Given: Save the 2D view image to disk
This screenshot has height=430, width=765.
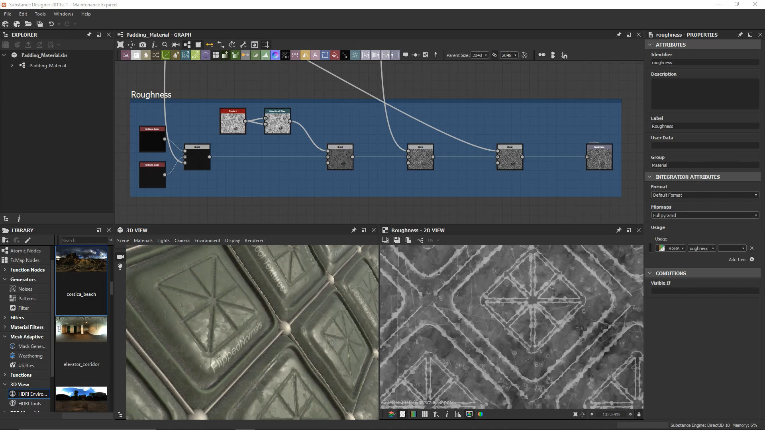Looking at the screenshot, I should 396,240.
